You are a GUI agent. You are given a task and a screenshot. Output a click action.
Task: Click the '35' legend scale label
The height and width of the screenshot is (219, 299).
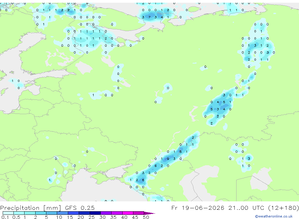click(113, 217)
